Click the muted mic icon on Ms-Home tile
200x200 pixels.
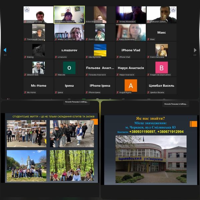tap(25, 92)
